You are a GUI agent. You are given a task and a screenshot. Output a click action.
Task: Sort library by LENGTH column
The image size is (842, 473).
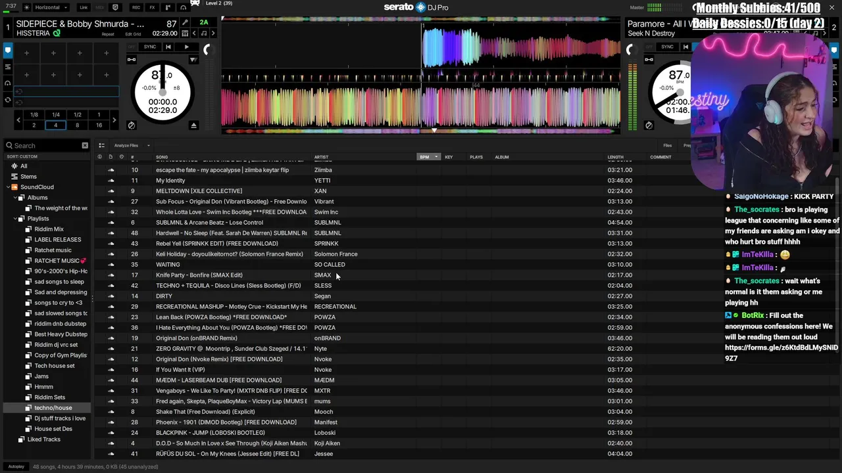click(x=616, y=157)
